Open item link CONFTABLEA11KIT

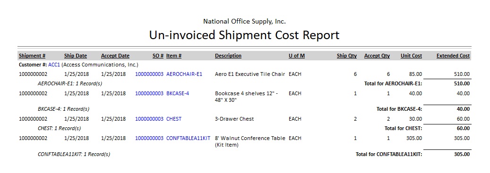[x=188, y=138]
